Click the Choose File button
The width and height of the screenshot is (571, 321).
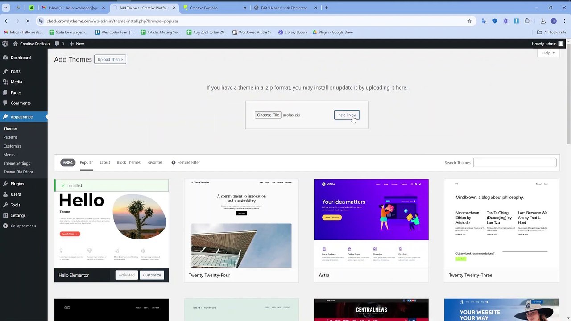click(268, 115)
